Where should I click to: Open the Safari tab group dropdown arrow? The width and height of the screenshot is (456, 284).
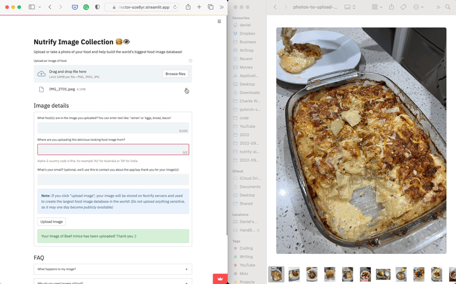click(40, 7)
